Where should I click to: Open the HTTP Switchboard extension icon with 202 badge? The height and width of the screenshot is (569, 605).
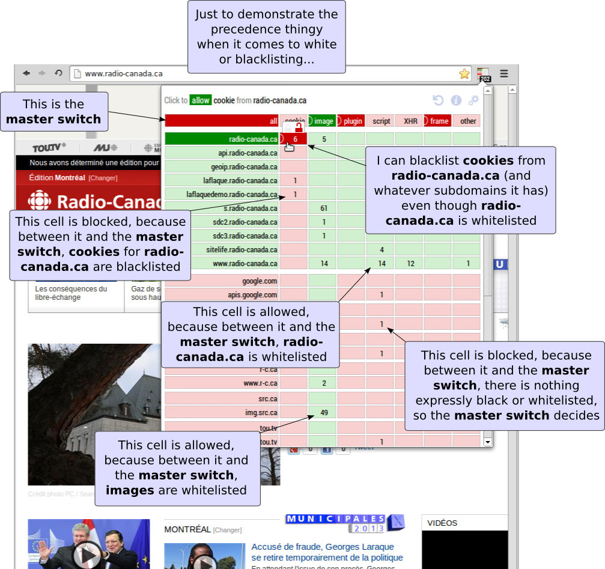483,75
